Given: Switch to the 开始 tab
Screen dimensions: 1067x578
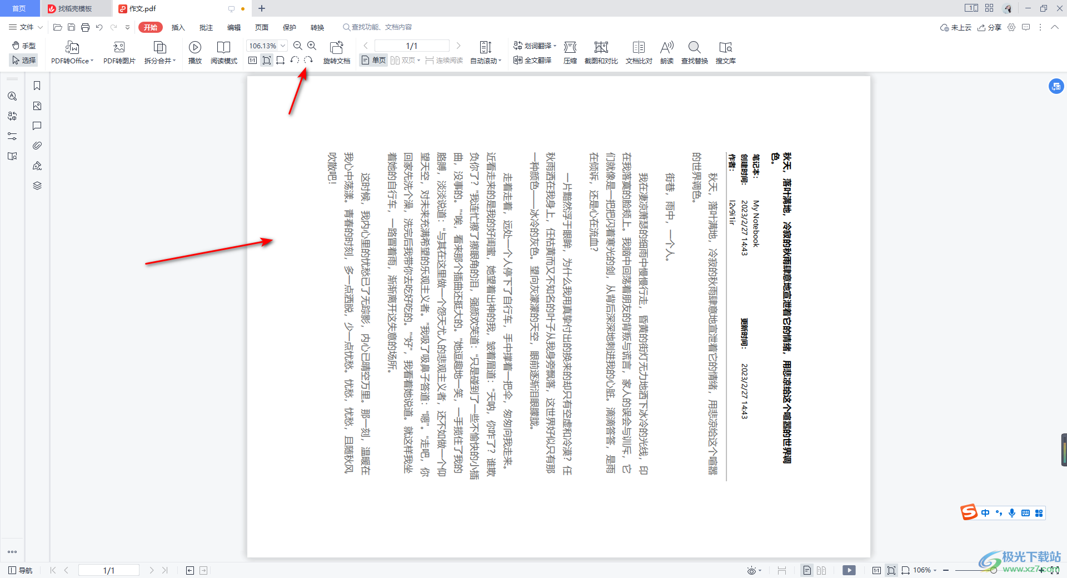Looking at the screenshot, I should click(151, 27).
